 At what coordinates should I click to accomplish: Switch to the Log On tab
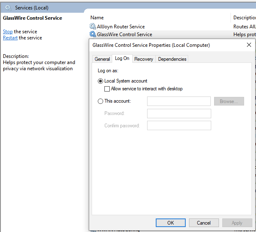[x=122, y=58]
